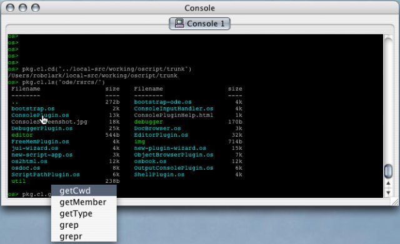
Task: Select grepr in the autocomplete list
Action: (84, 237)
